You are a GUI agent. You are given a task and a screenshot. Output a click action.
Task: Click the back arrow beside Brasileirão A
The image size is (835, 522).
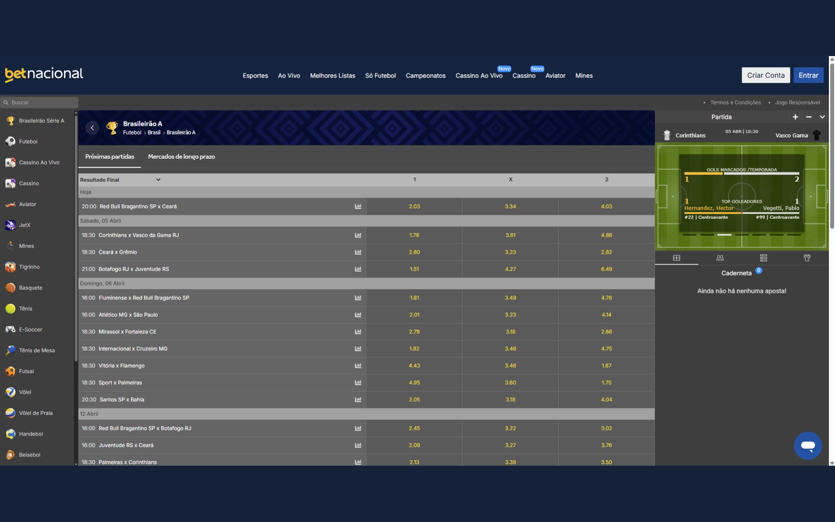tap(92, 128)
